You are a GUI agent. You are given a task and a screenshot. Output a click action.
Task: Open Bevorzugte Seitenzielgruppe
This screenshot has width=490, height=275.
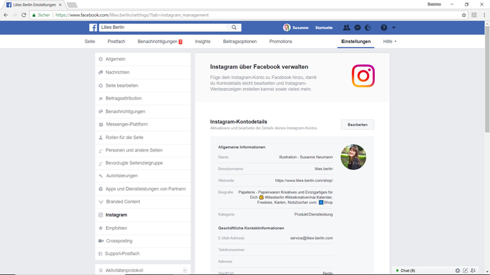point(143,163)
